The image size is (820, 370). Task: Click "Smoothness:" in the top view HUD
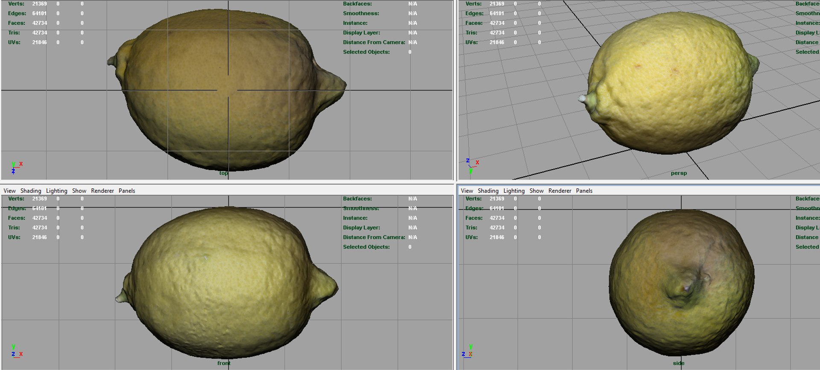(x=361, y=14)
